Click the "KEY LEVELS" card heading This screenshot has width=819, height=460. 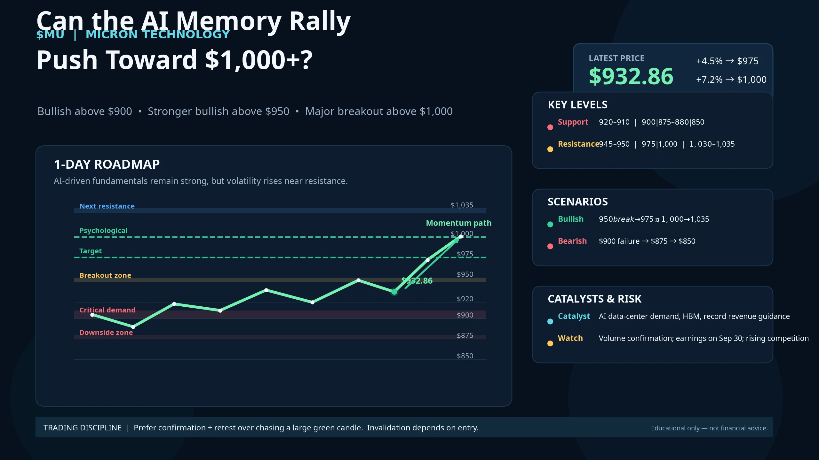tap(577, 105)
